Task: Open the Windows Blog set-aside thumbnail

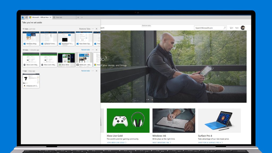Action: pos(31,39)
